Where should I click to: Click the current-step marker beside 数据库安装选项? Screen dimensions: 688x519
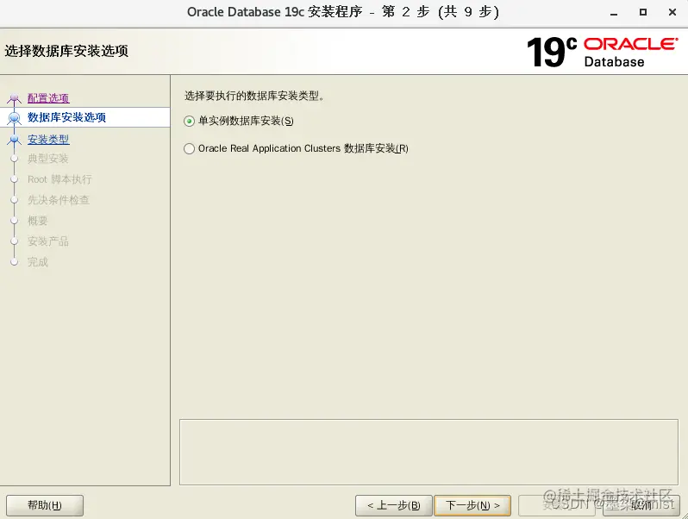[14, 117]
